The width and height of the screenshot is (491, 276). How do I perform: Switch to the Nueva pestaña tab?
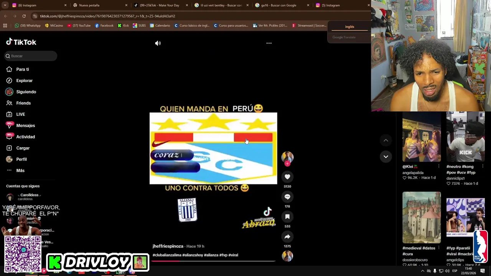pyautogui.click(x=99, y=5)
